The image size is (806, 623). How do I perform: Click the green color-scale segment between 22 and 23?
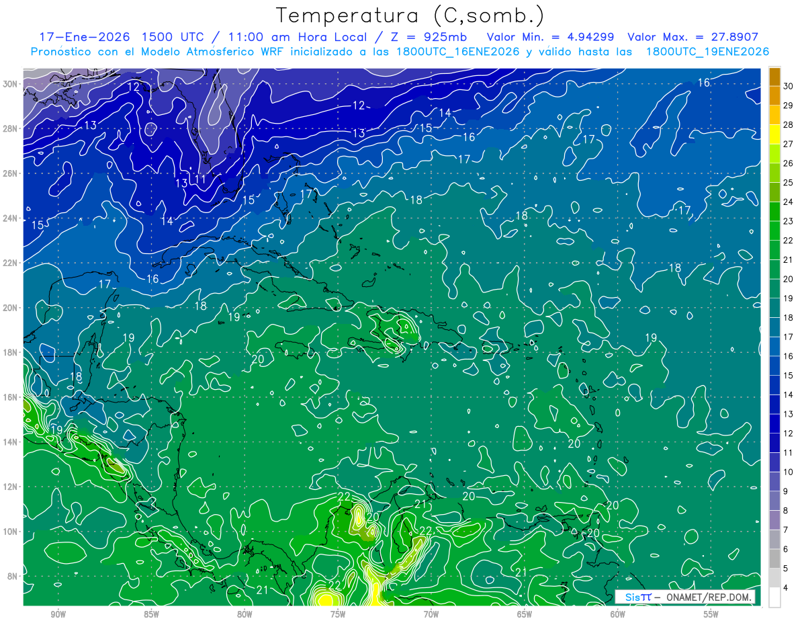[774, 231]
